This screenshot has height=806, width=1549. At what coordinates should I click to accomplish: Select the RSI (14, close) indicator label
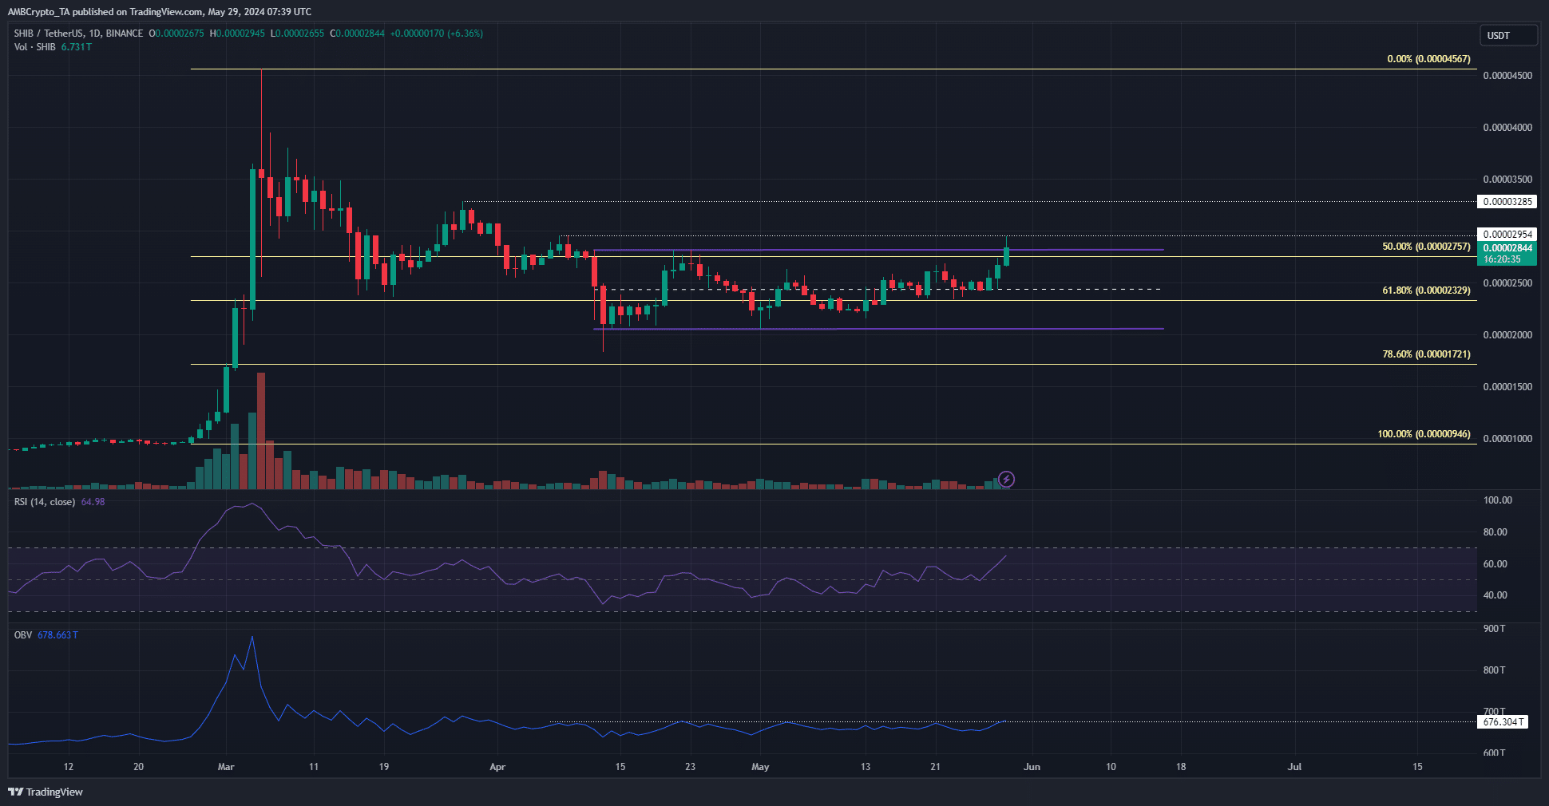coord(45,502)
